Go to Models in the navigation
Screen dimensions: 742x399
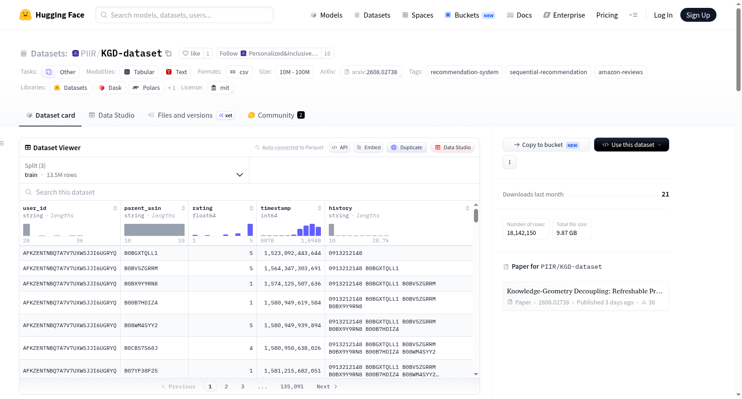(326, 15)
